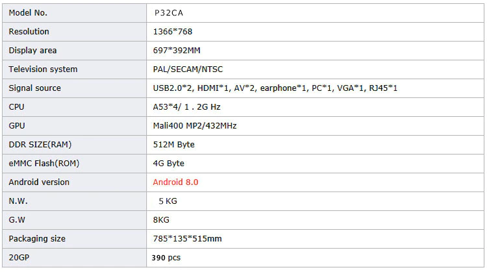487x272 pixels.
Task: Click the Television system label
Action: click(x=43, y=69)
